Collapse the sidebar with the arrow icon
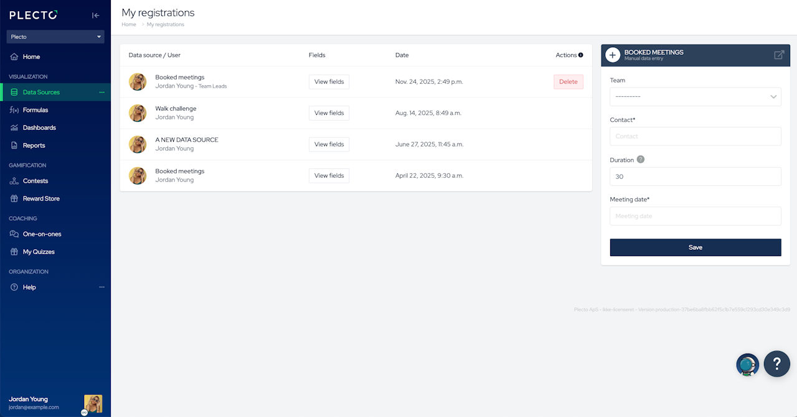The image size is (797, 417). coord(95,16)
